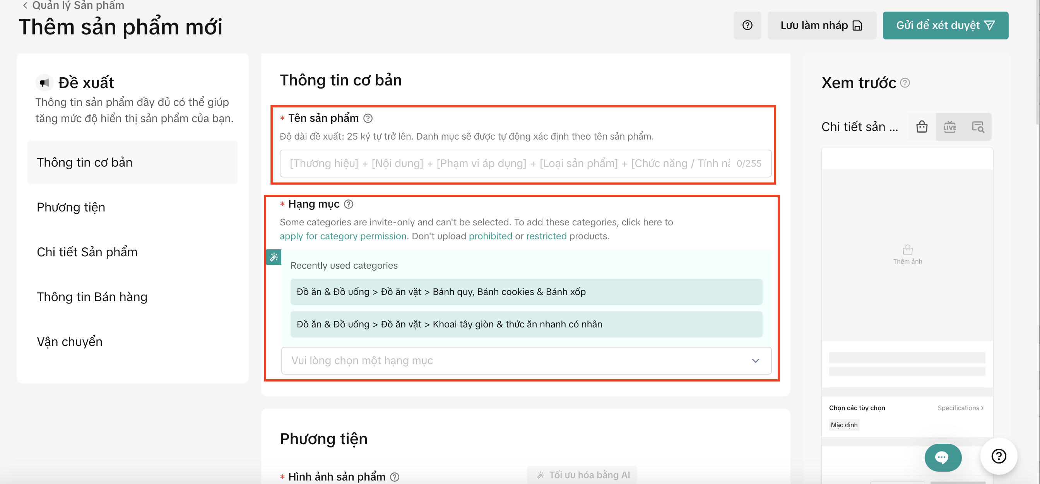Switch preview to LIVE view icon

click(x=949, y=127)
